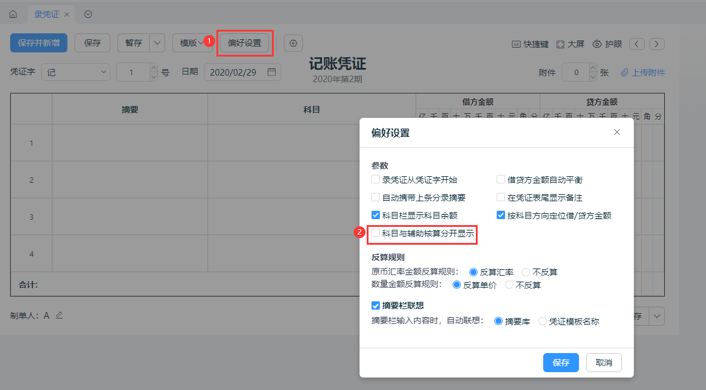Open 偏好设置 from toolbar

click(x=244, y=43)
